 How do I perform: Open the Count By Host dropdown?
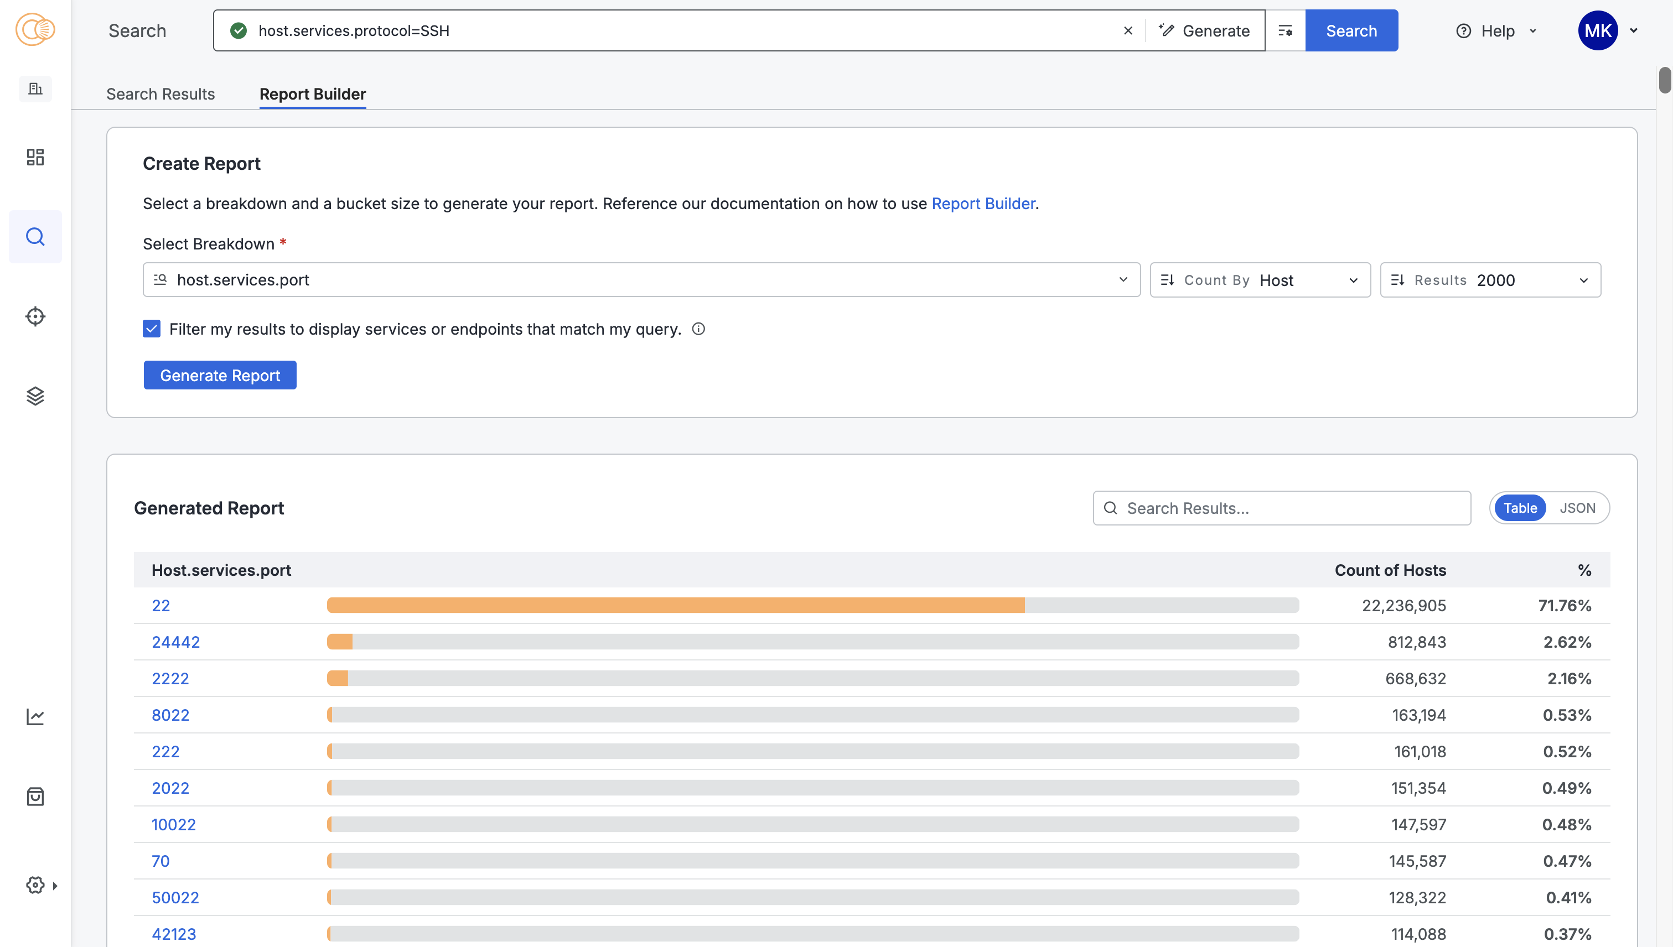(1260, 280)
